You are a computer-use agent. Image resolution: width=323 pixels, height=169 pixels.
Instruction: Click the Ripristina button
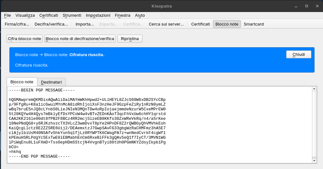(x=130, y=38)
